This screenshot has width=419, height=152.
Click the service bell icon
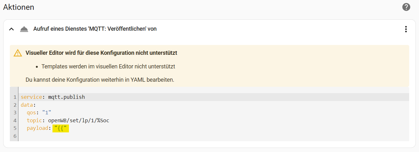point(24,29)
